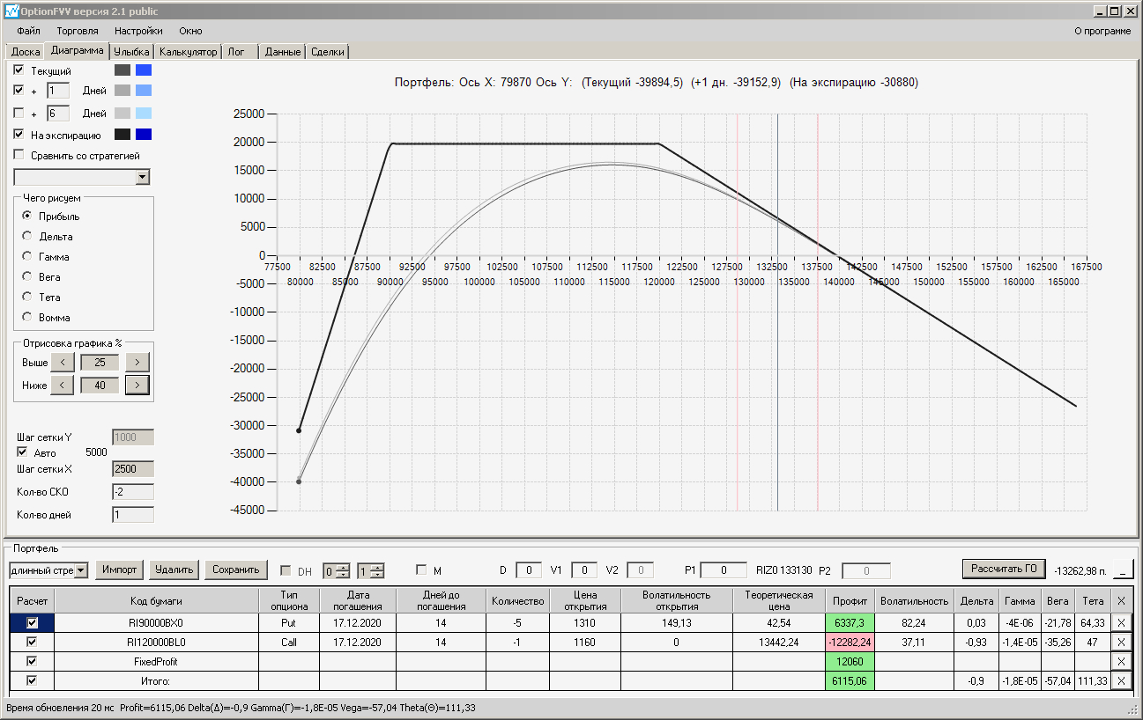Enable the +6 Дней line checkbox
Screen dimensions: 1143x720
click(19, 114)
